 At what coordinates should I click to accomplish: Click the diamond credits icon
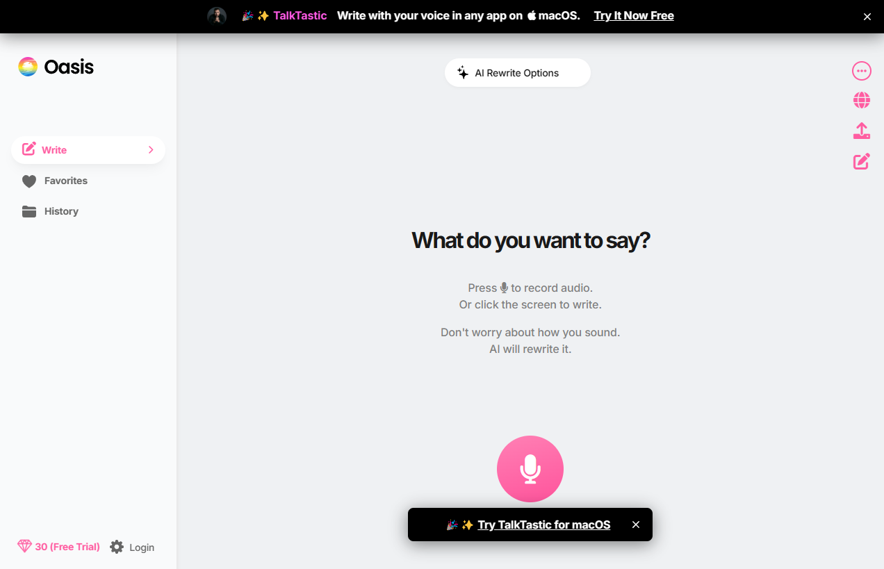click(x=24, y=547)
